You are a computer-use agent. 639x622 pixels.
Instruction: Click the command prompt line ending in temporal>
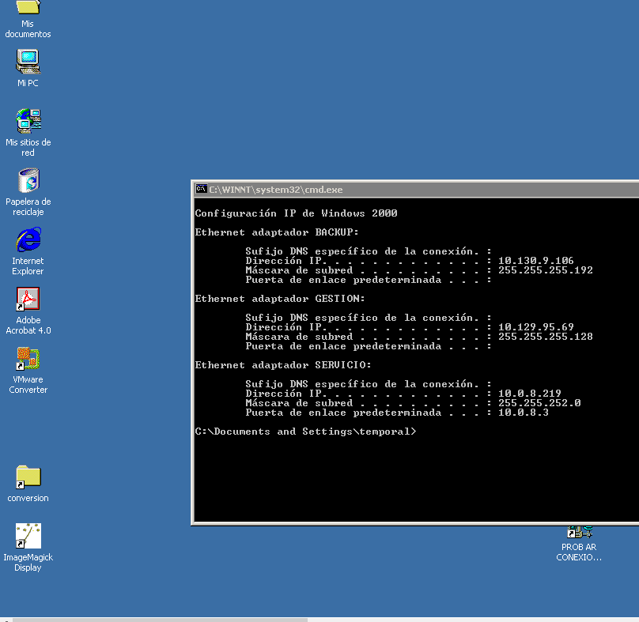[x=305, y=432]
